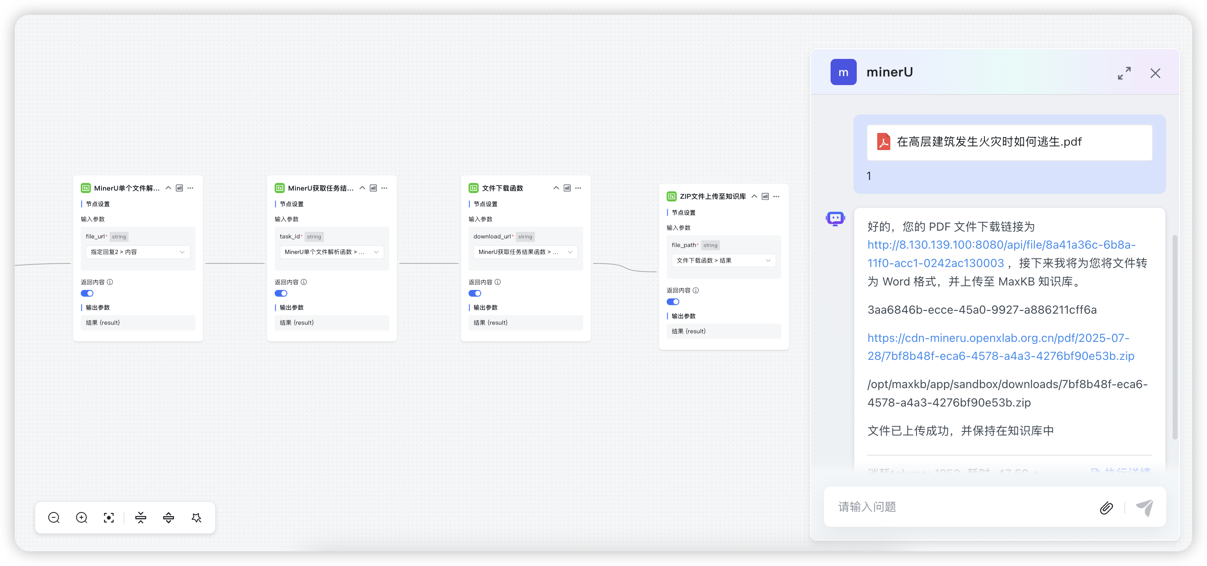This screenshot has width=1207, height=566.
Task: Collapse the MinerU获取任务结果 node
Action: click(362, 188)
